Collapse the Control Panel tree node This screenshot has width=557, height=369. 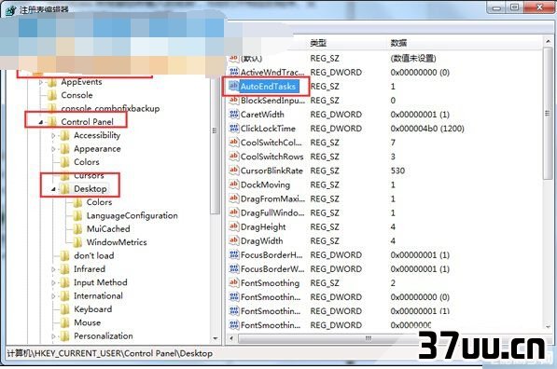(x=40, y=122)
